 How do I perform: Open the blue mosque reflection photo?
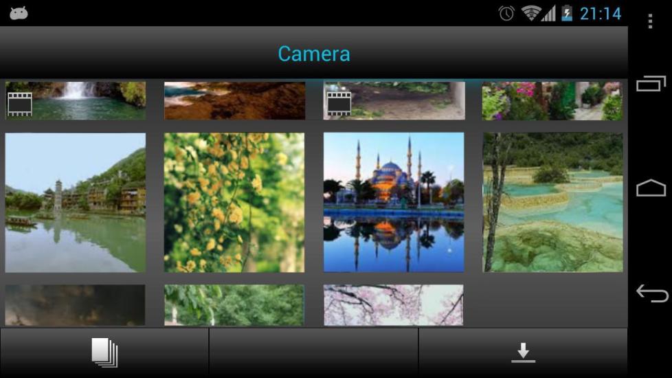(x=394, y=202)
